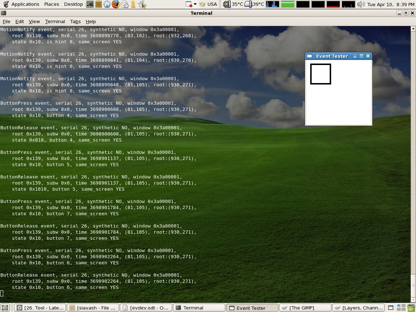Viewport: 416px width, 312px height.
Task: Switch to '[26. Tool - Late...' taskbar window
Action: coord(40,308)
